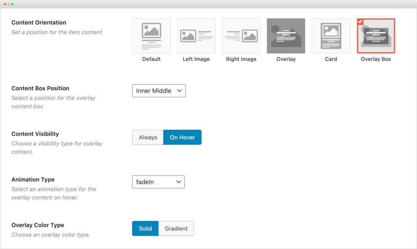This screenshot has height=249, width=417.
Task: Open the Inner Middle position dropdown
Action: [x=159, y=91]
